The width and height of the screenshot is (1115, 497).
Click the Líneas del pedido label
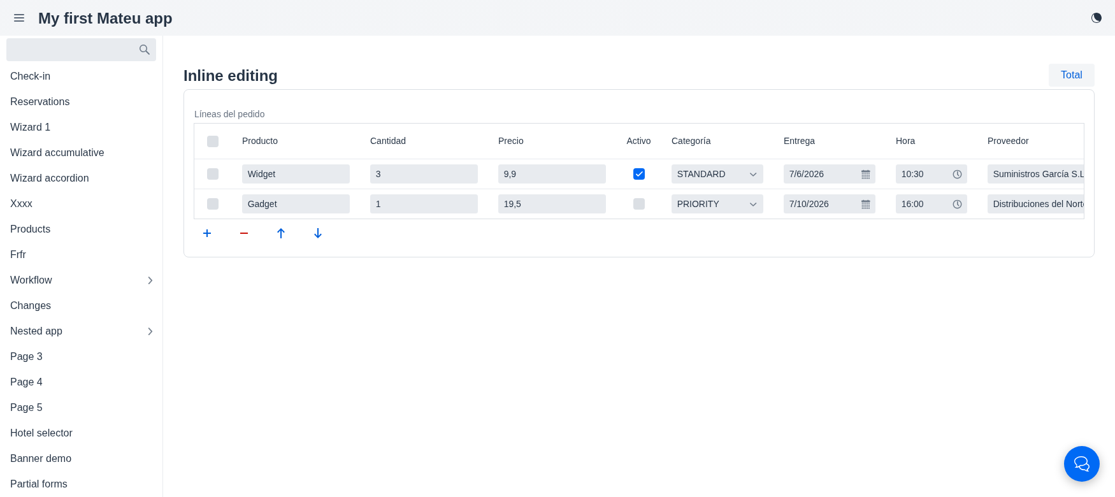click(229, 114)
